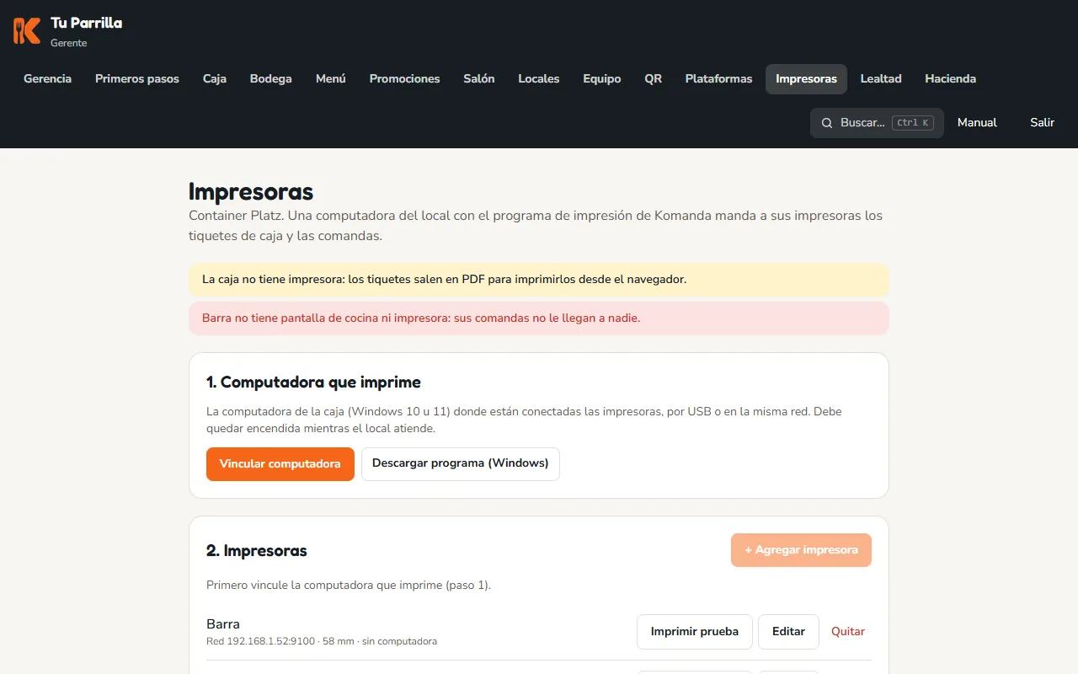
Task: Click the Tu Parrilla restaurant name
Action: pyautogui.click(x=86, y=24)
